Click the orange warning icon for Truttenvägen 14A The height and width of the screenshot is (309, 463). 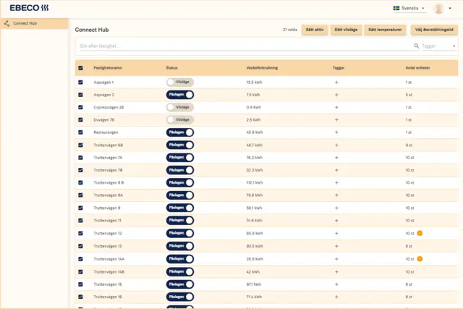420,259
